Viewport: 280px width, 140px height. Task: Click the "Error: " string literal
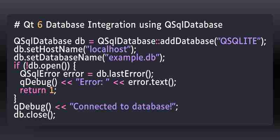click(x=92, y=82)
